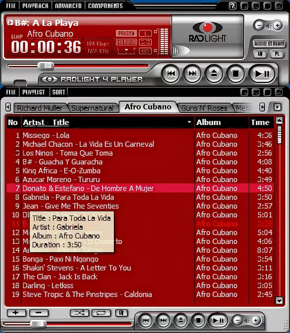
Task: Open the PLAYBACK menu
Action: click(x=36, y=6)
